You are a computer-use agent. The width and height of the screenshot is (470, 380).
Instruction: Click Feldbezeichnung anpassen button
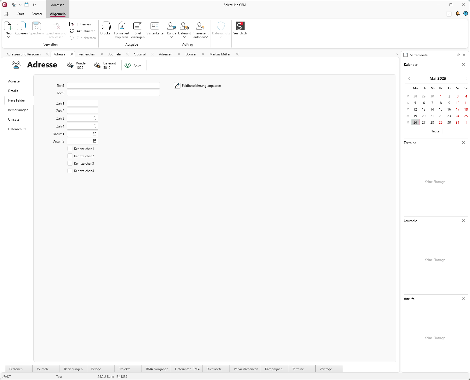pyautogui.click(x=198, y=86)
